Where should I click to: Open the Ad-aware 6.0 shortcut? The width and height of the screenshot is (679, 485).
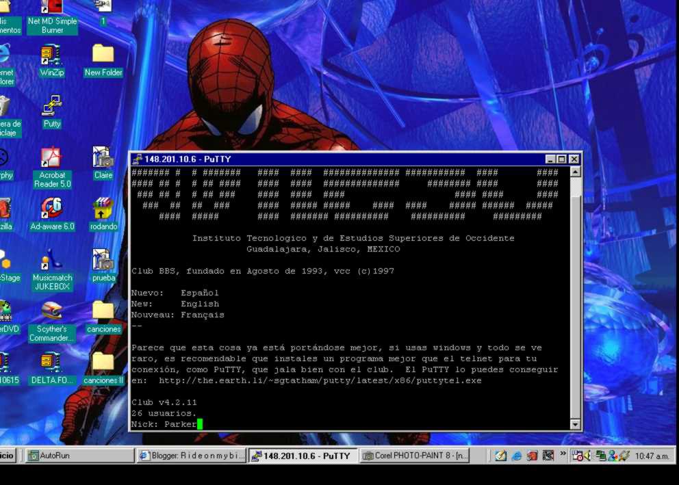point(52,214)
